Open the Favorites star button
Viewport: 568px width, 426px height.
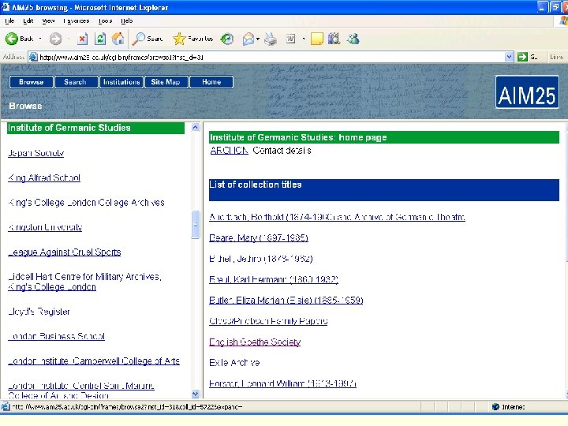click(x=192, y=39)
